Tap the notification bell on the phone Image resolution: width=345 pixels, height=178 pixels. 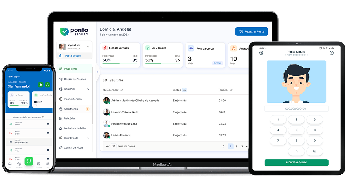tap(40, 85)
